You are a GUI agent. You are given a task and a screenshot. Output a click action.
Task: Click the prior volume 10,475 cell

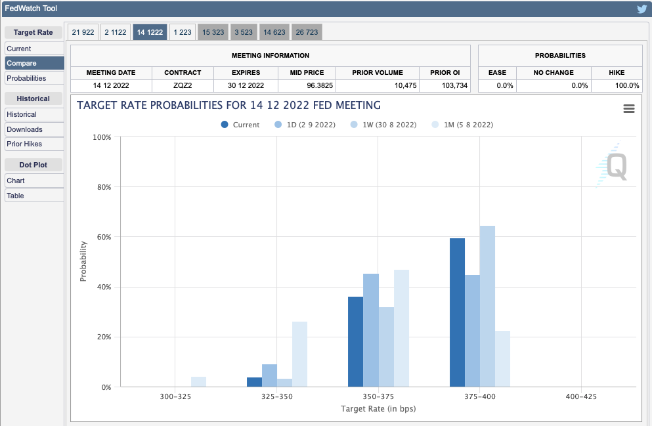(x=378, y=85)
